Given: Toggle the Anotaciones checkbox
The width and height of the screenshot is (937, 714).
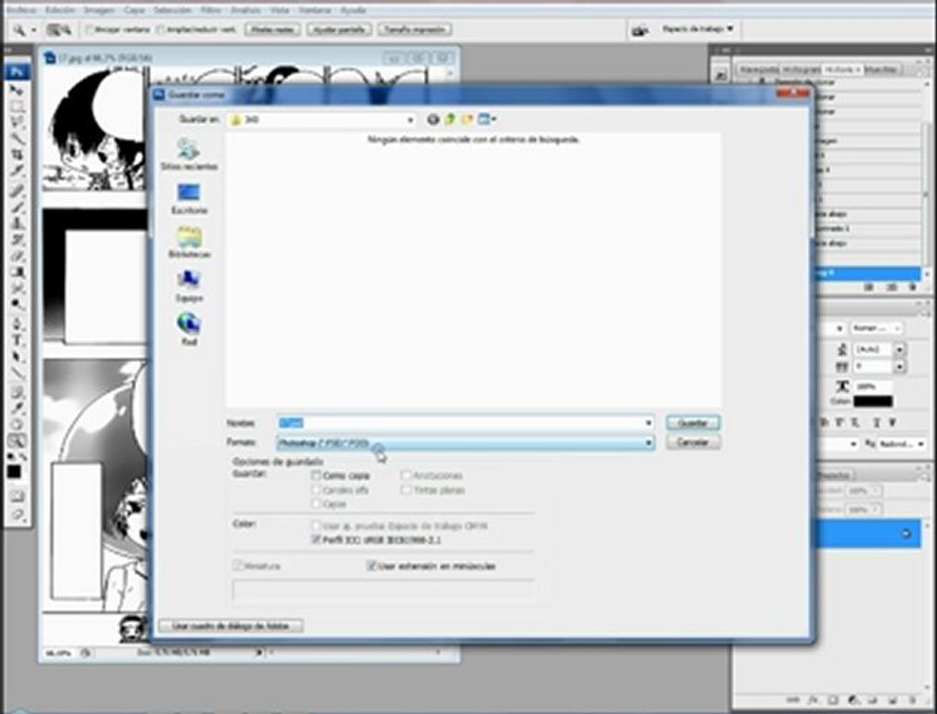Looking at the screenshot, I should coord(406,476).
